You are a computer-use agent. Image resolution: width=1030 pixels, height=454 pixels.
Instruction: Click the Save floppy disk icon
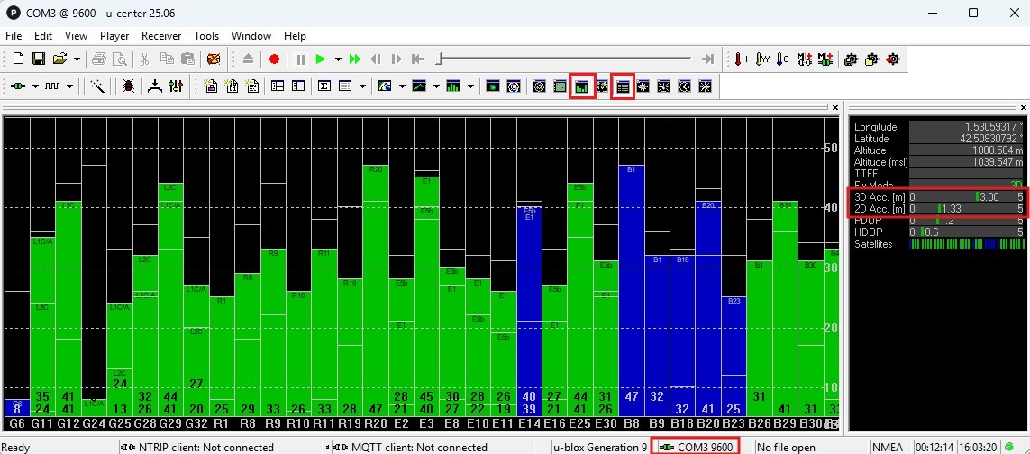tap(39, 59)
